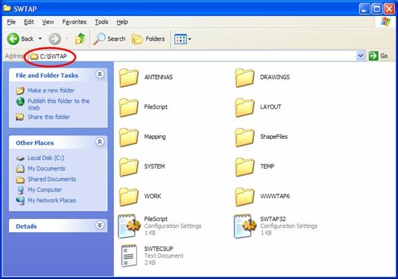
Task: Click the Up folder arrow icon
Action: tap(80, 39)
